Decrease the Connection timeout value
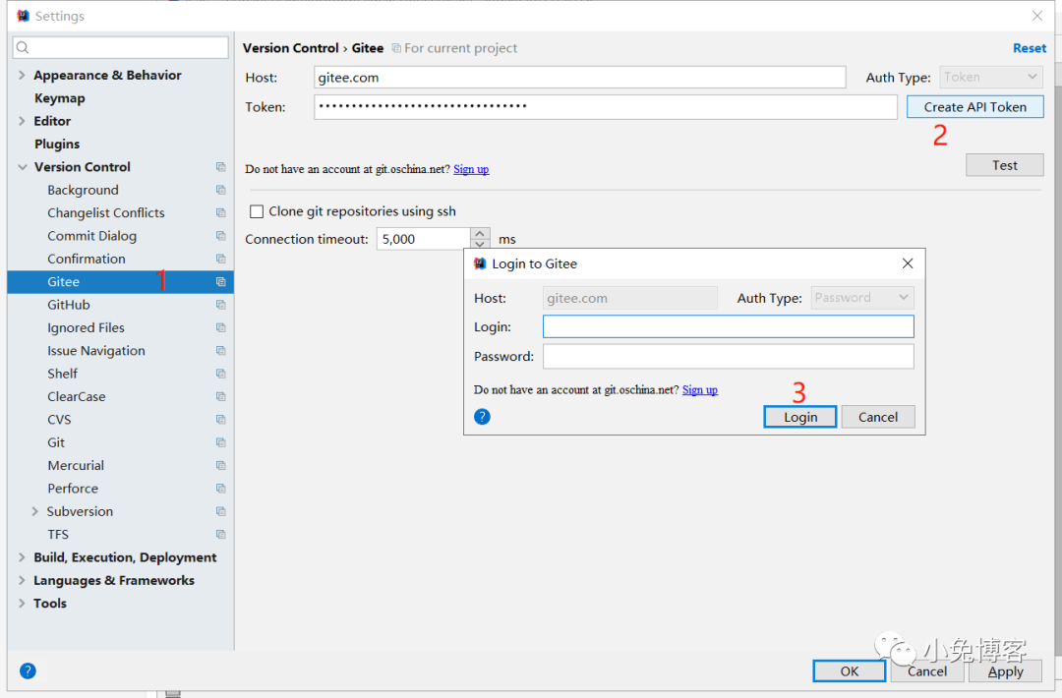The image size is (1062, 698). point(480,245)
